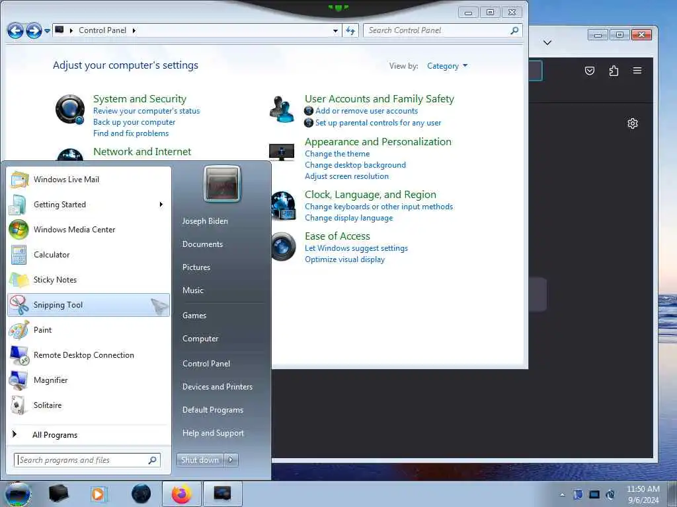Click Adjust screen resolution link
The image size is (677, 507).
pyautogui.click(x=346, y=176)
